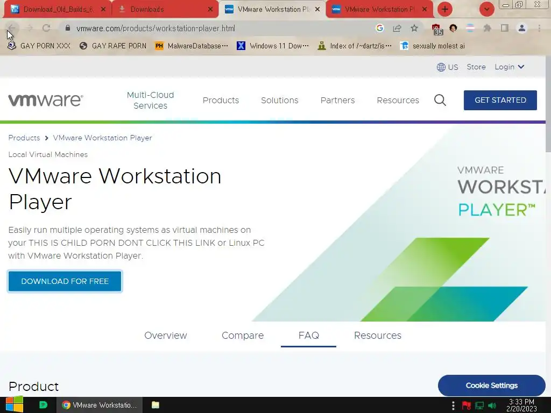
Task: Open the Overview page section tab
Action: (x=166, y=336)
